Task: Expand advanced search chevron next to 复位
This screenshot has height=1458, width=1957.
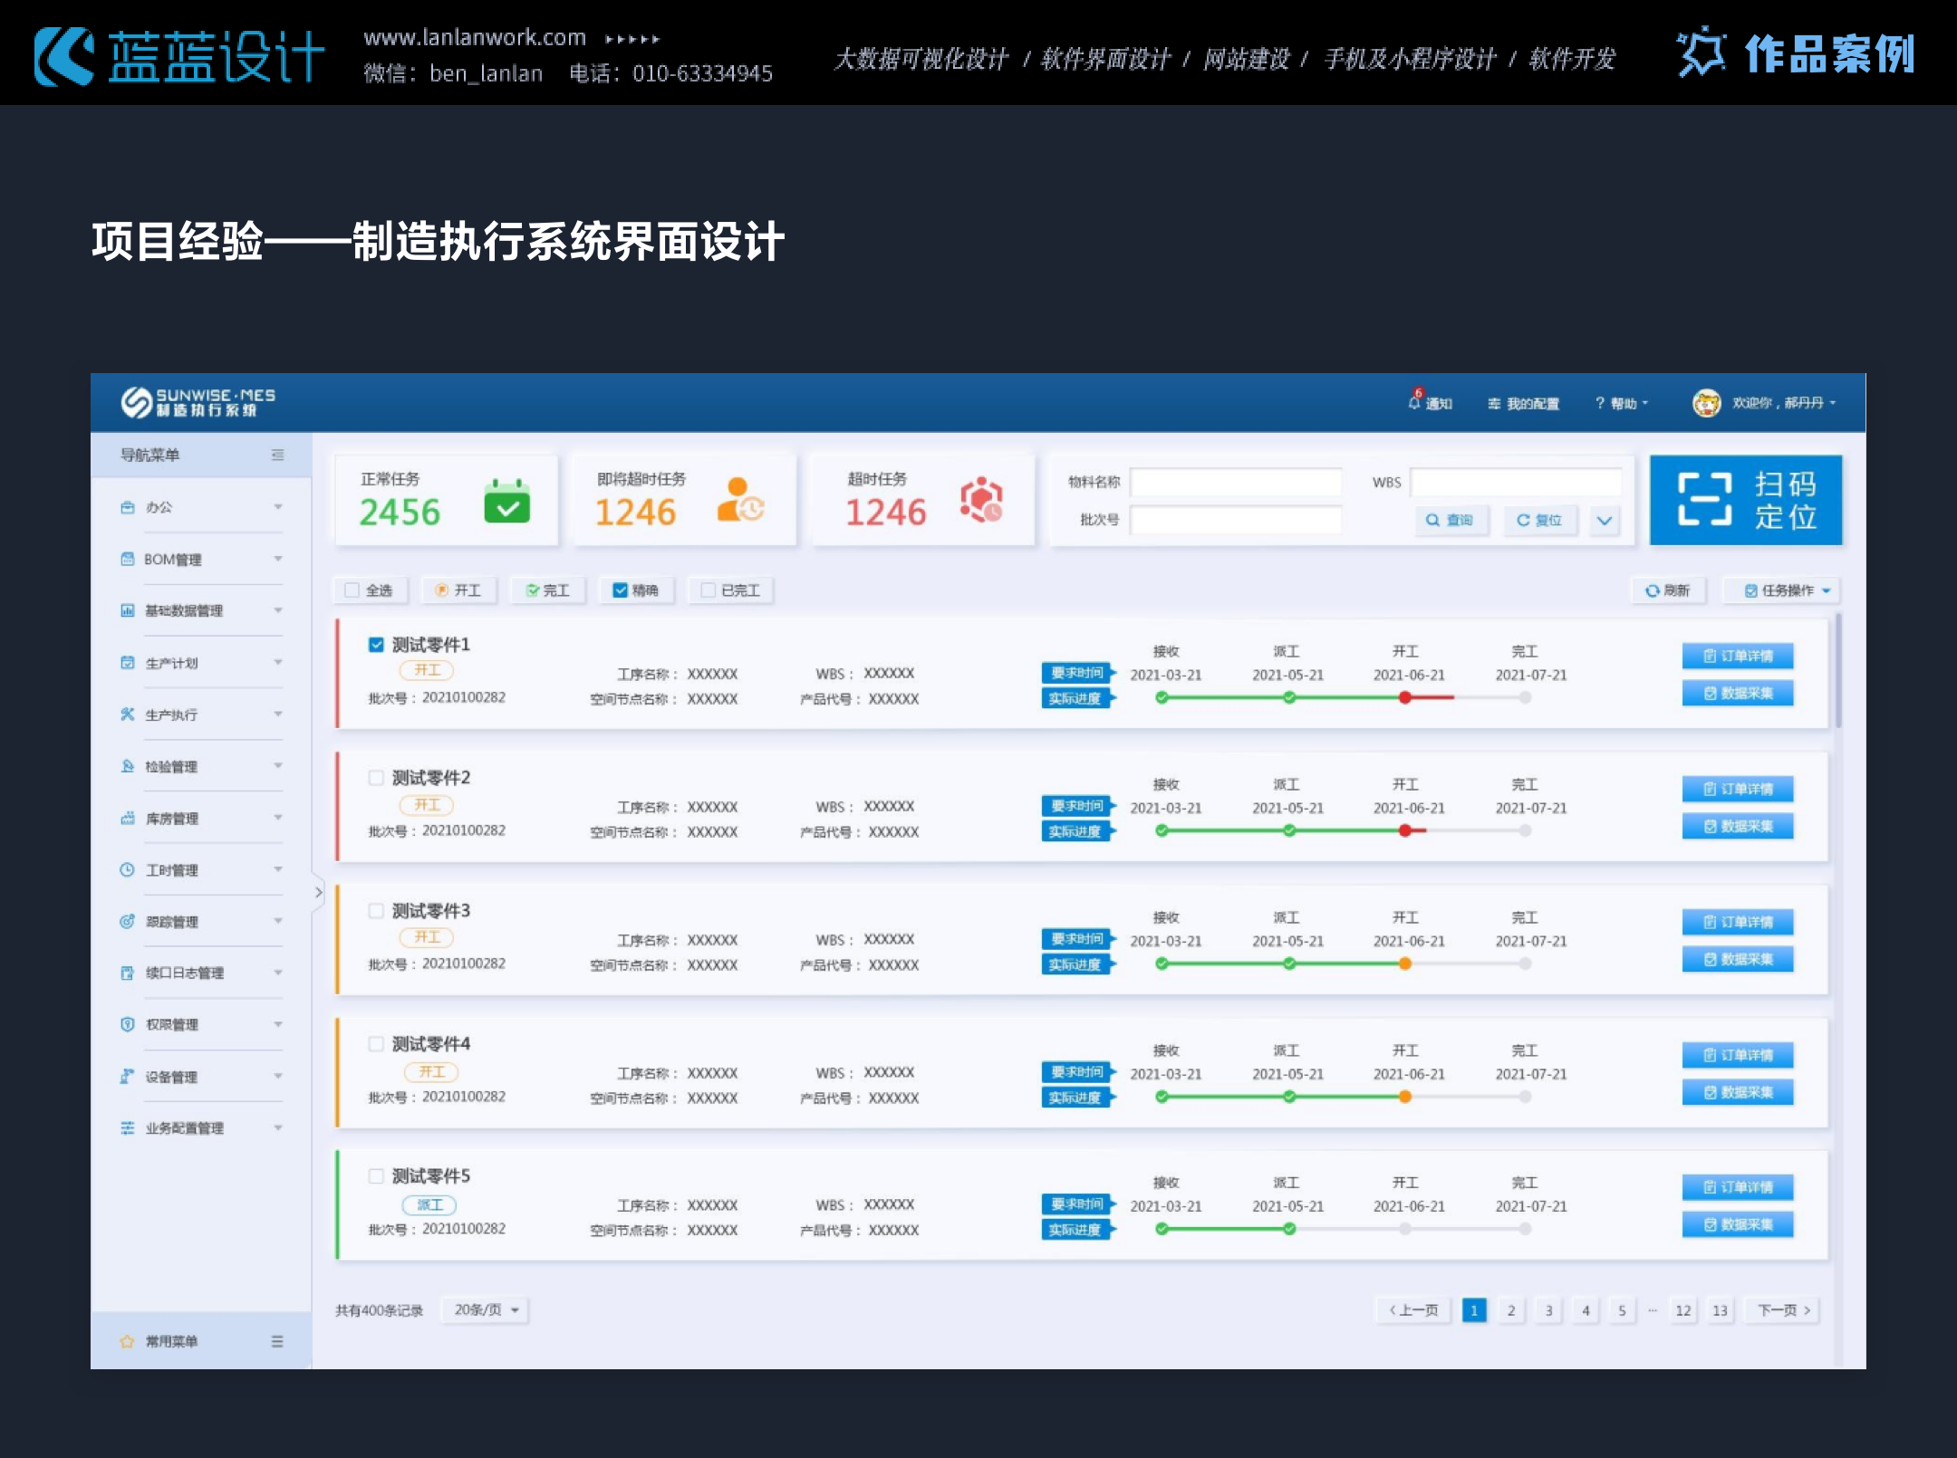Action: tap(1605, 520)
